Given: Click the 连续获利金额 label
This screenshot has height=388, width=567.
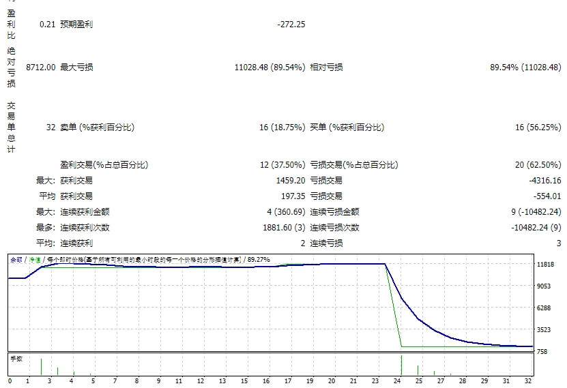Looking at the screenshot, I should (x=85, y=211).
